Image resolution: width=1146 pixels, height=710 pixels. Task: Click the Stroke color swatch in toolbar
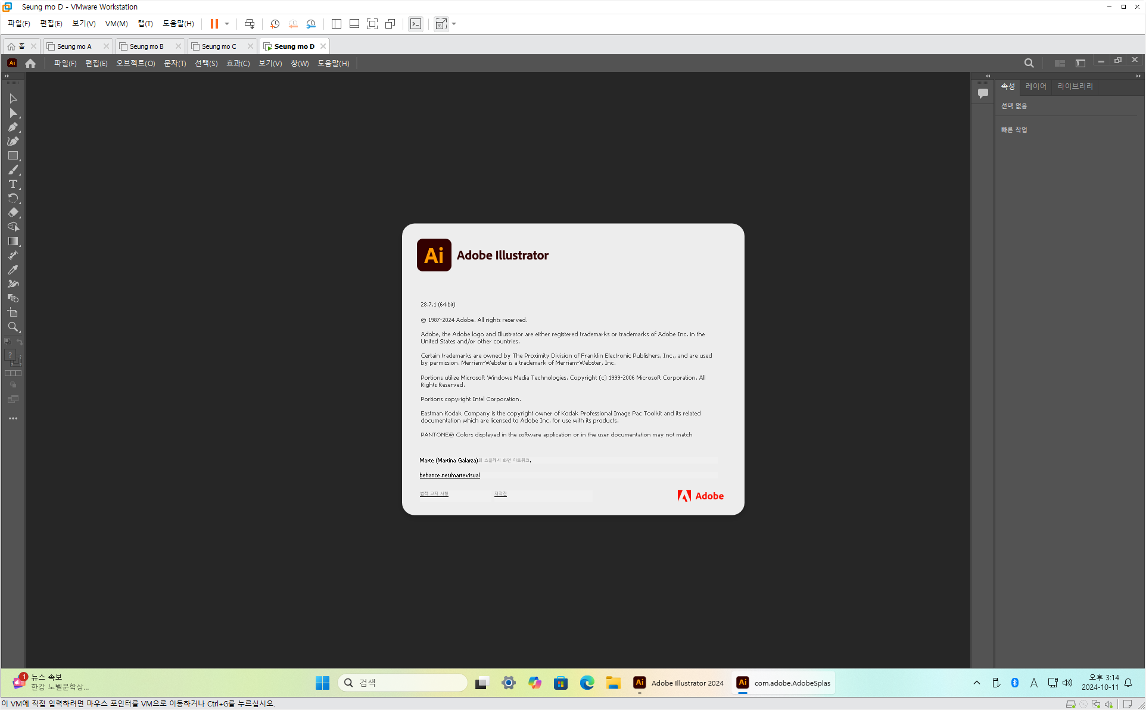[17, 361]
